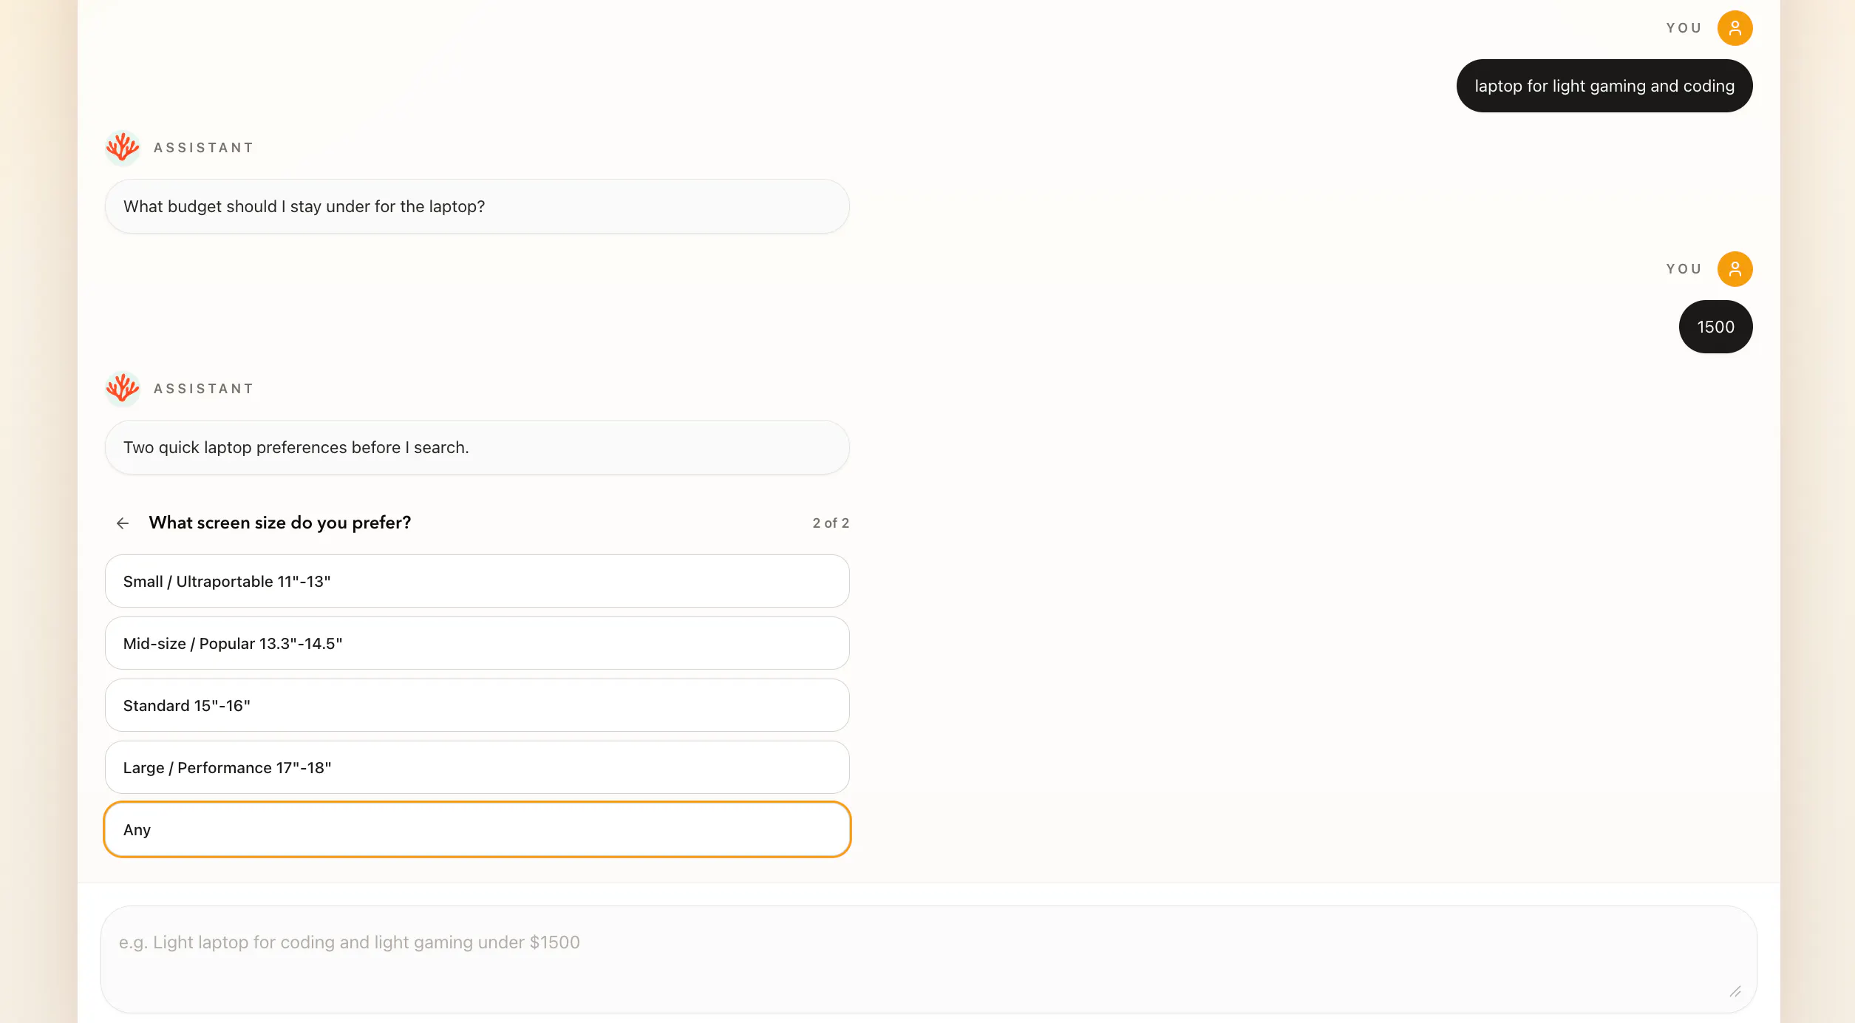Click the coral assistant logo above the budget question
The height and width of the screenshot is (1023, 1855).
[x=123, y=148]
